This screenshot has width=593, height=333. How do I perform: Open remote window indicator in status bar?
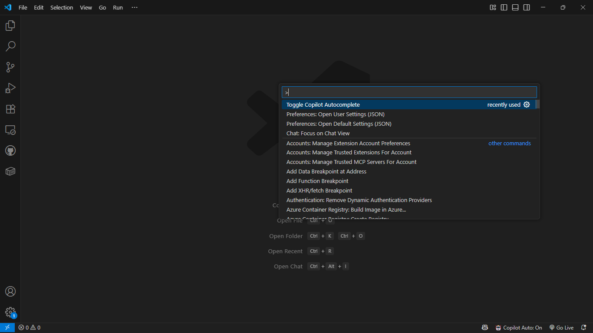[7, 328]
